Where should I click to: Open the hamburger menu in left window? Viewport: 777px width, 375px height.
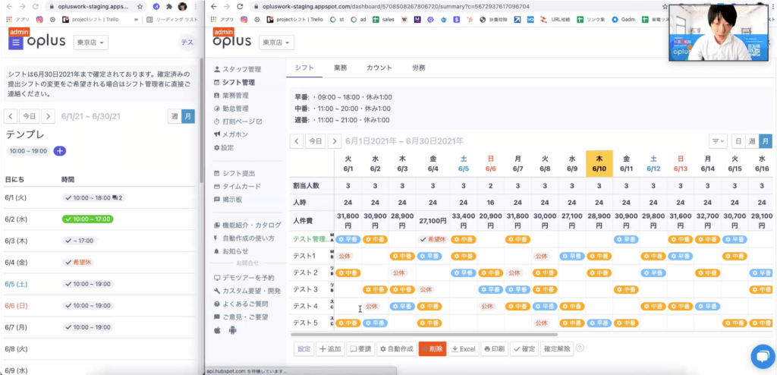pos(16,43)
